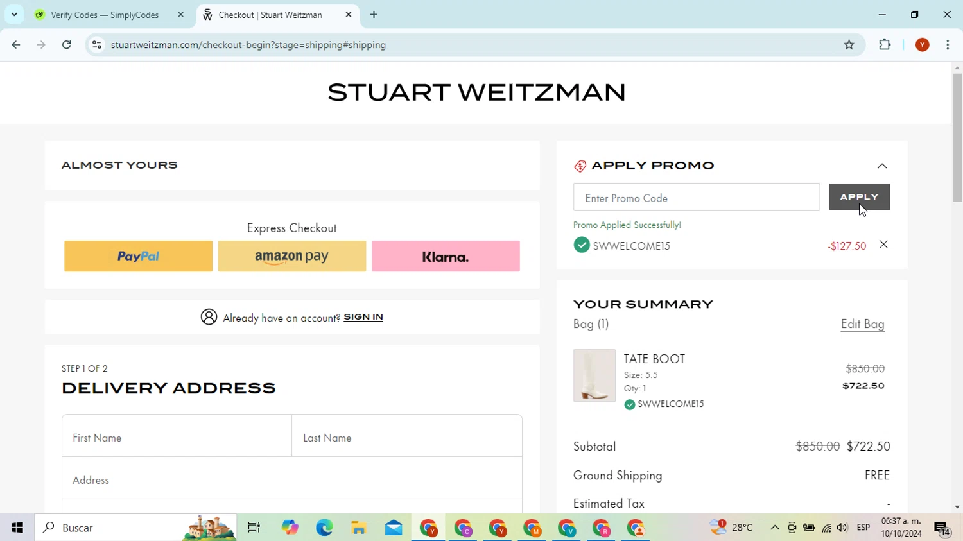
Task: Focus the Enter Promo Code field
Action: point(696,198)
